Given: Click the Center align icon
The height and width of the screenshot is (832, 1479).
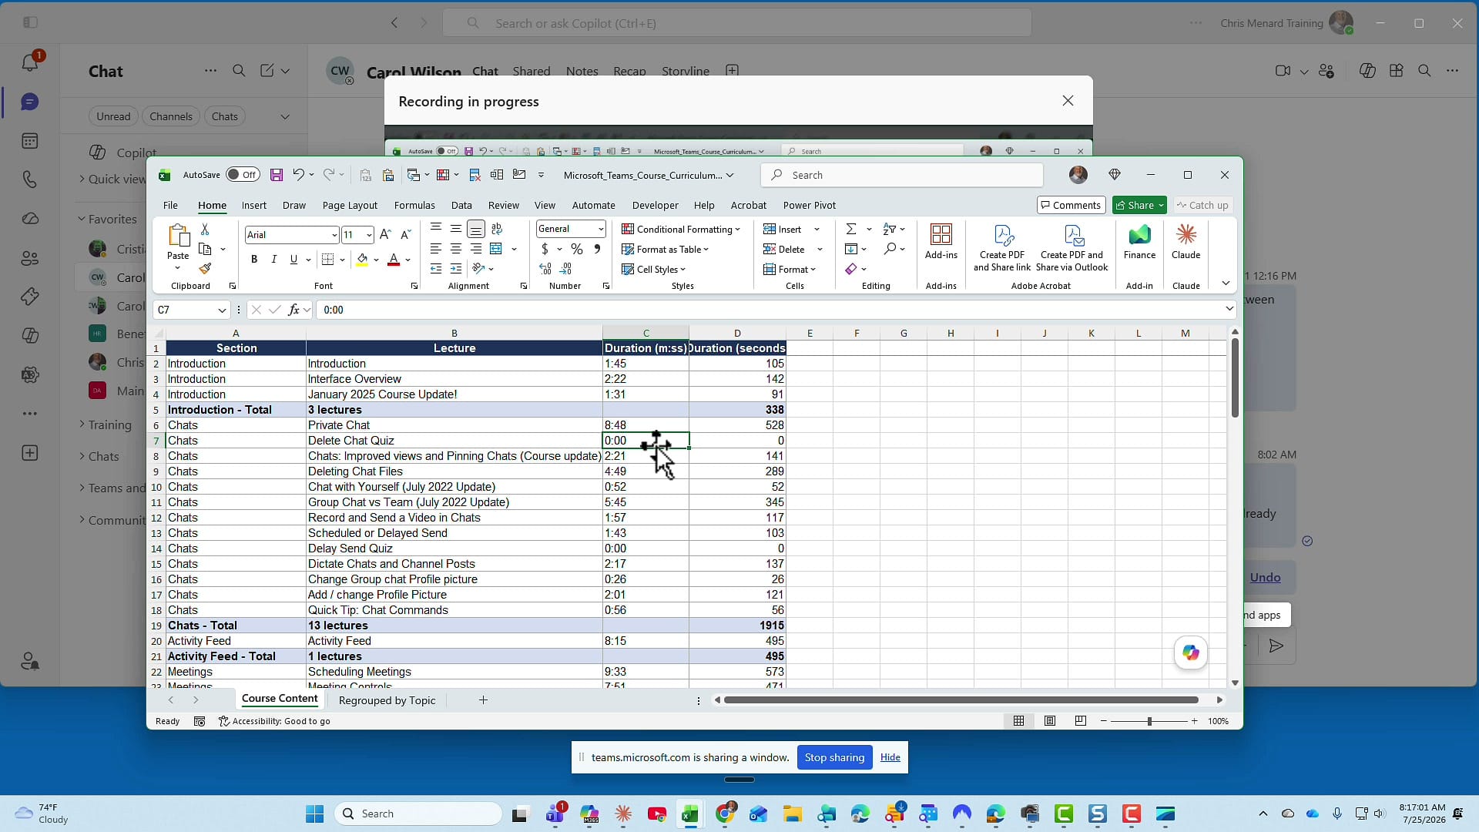Looking at the screenshot, I should click(456, 249).
